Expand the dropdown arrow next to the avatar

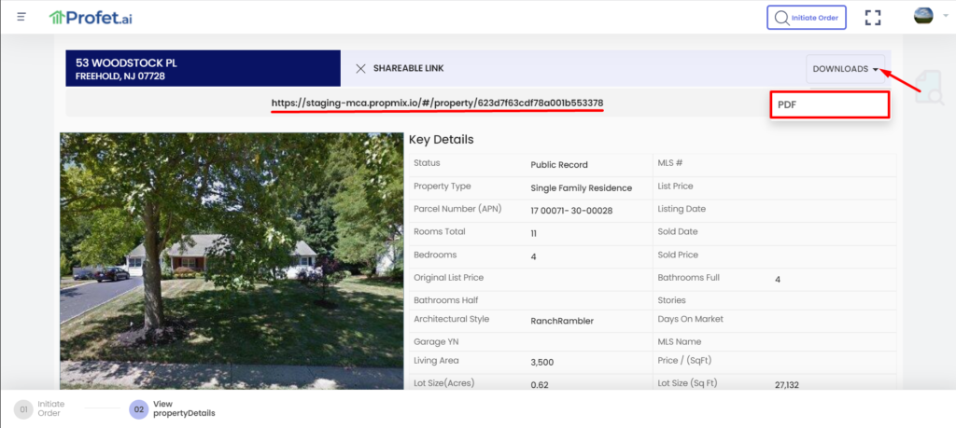945,17
